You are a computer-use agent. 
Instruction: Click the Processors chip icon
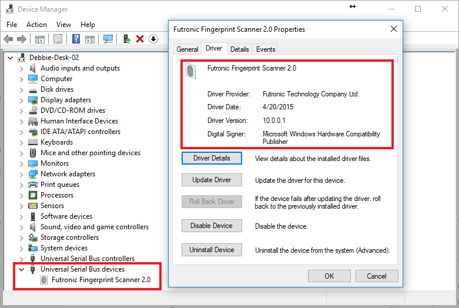pos(33,195)
